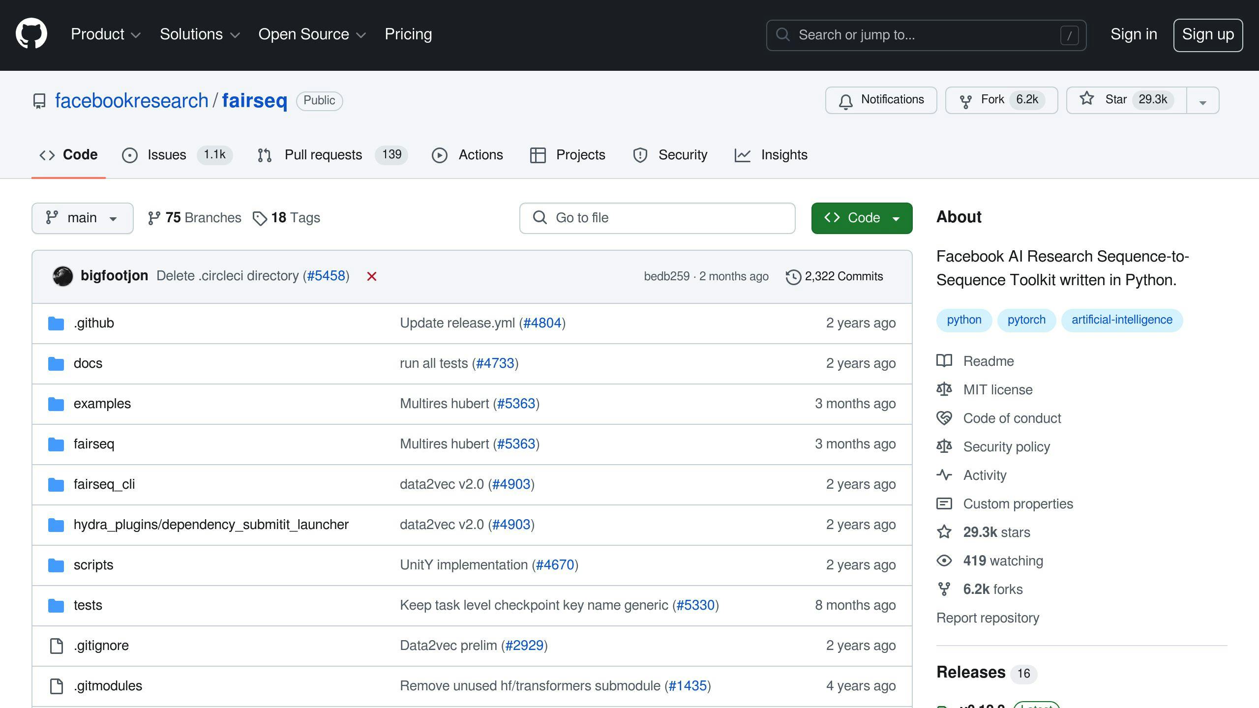Focus the Search or jump to field
Image resolution: width=1259 pixels, height=708 pixels.
coord(926,35)
